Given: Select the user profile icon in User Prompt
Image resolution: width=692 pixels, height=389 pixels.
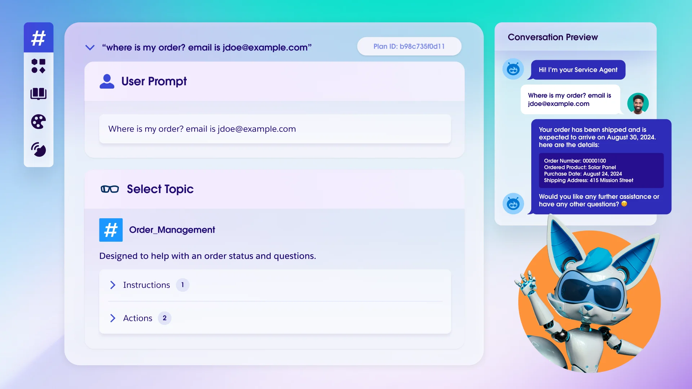Looking at the screenshot, I should 106,81.
